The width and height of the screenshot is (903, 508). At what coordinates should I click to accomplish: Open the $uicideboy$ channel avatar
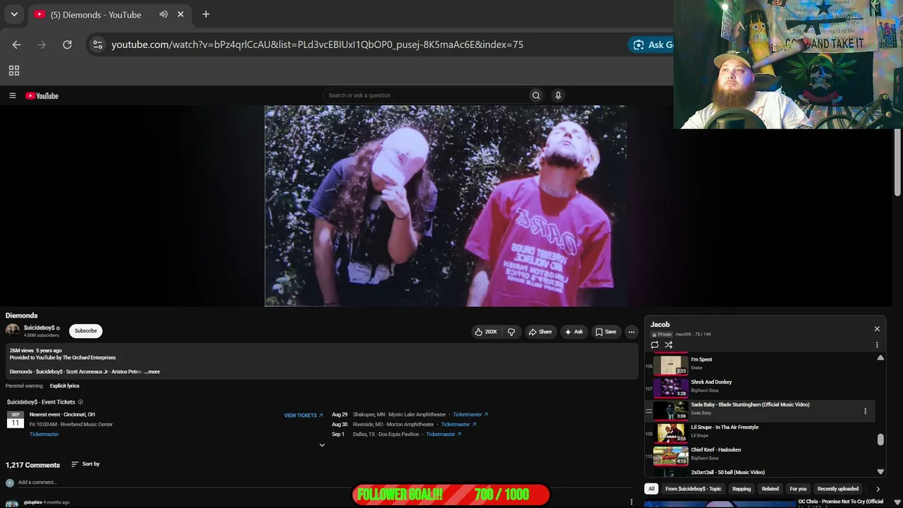pos(13,330)
